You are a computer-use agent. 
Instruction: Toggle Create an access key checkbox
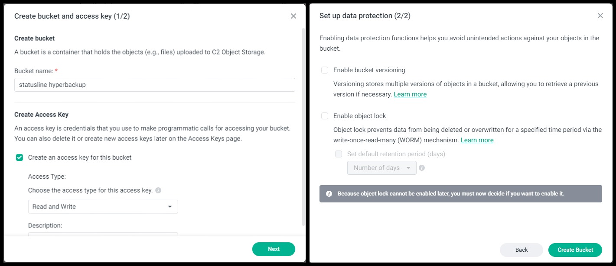[20, 157]
